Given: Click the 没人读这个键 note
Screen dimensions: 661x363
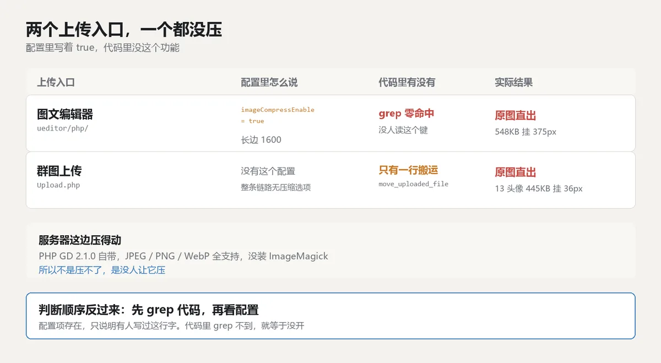Looking at the screenshot, I should pyautogui.click(x=403, y=130).
